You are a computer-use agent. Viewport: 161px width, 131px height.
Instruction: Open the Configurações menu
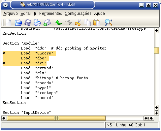tap(78, 14)
